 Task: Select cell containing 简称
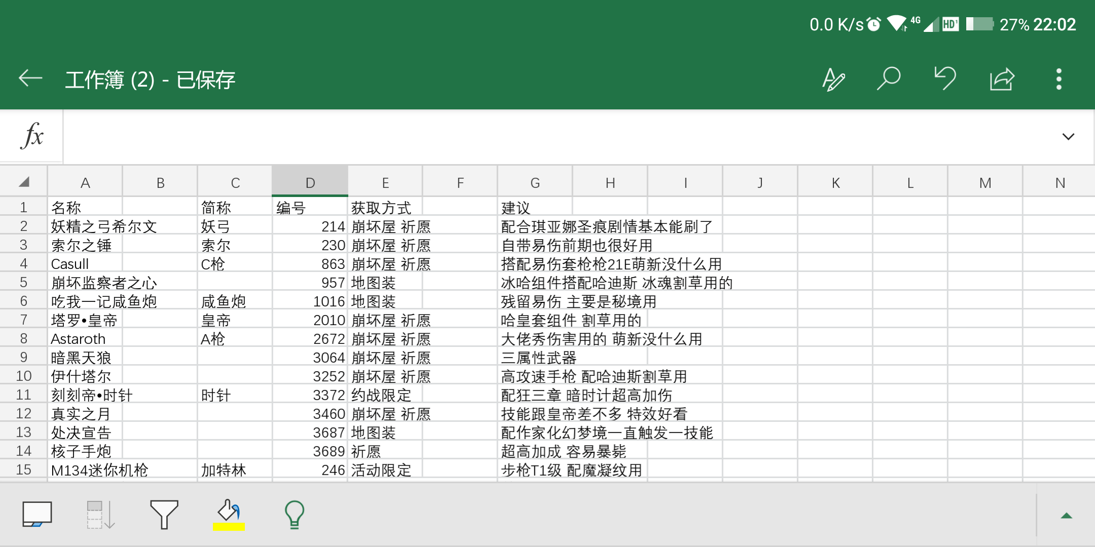click(x=235, y=207)
